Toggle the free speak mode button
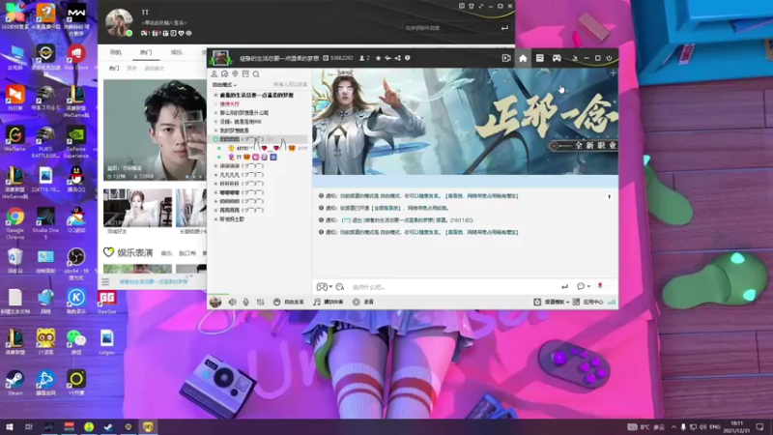The image size is (773, 435). click(x=289, y=302)
